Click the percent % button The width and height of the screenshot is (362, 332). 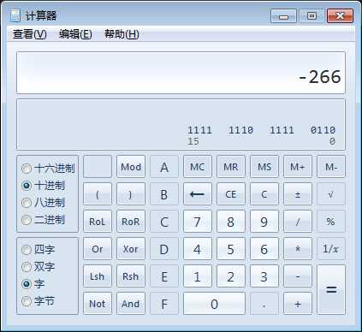pyautogui.click(x=331, y=222)
